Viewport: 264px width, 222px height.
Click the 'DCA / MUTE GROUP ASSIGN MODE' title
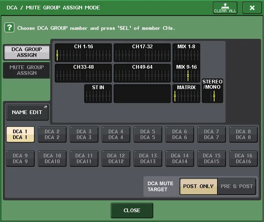(53, 8)
